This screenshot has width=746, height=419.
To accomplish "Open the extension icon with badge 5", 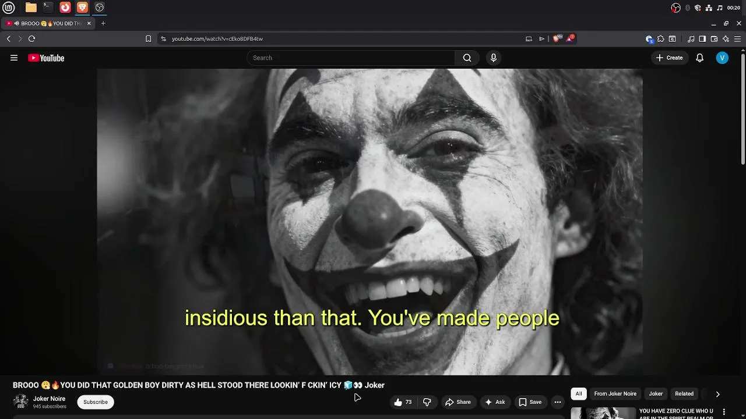I will point(649,39).
